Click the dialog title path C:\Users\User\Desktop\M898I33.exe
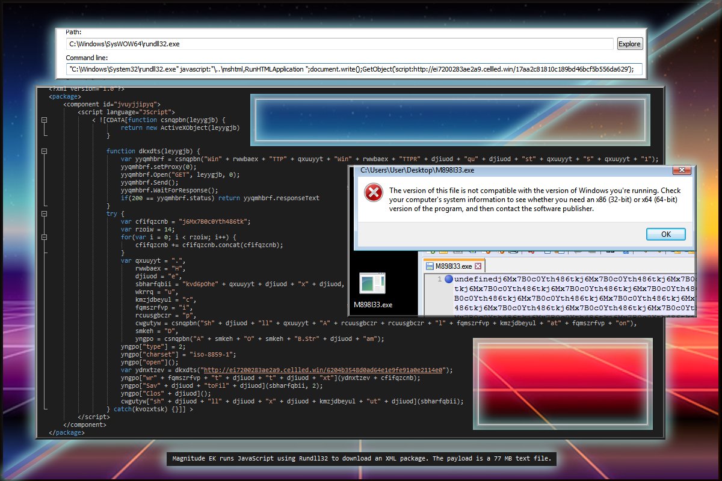 click(417, 170)
